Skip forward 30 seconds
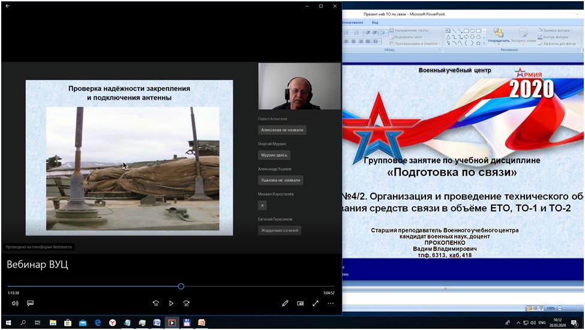 tap(186, 304)
